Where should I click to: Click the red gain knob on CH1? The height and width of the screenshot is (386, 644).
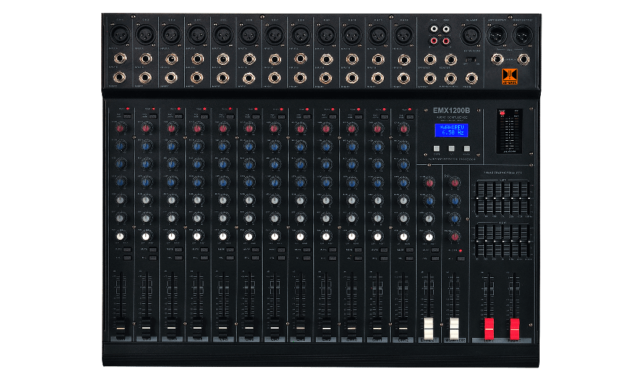[120, 128]
